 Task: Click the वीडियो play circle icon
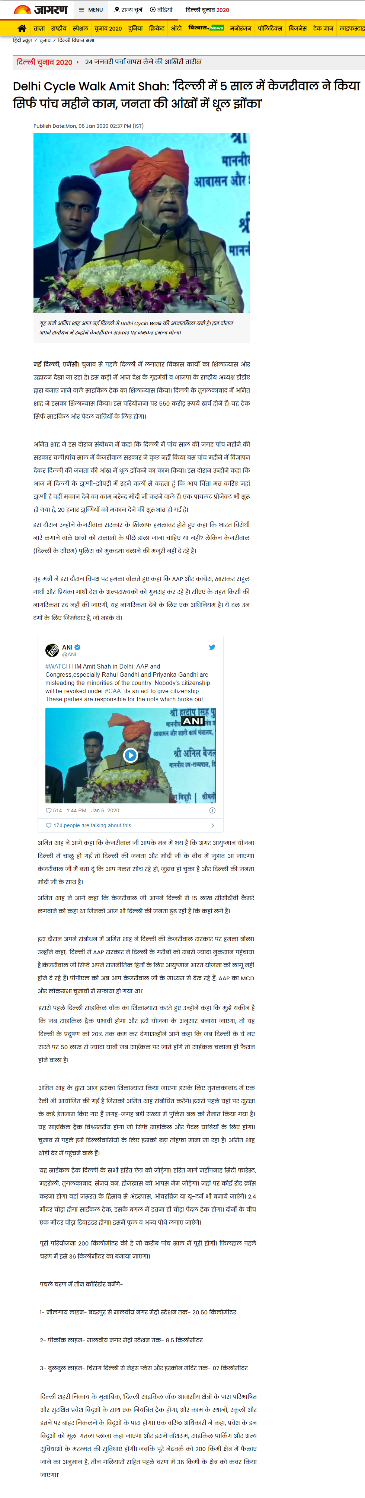pyautogui.click(x=153, y=10)
